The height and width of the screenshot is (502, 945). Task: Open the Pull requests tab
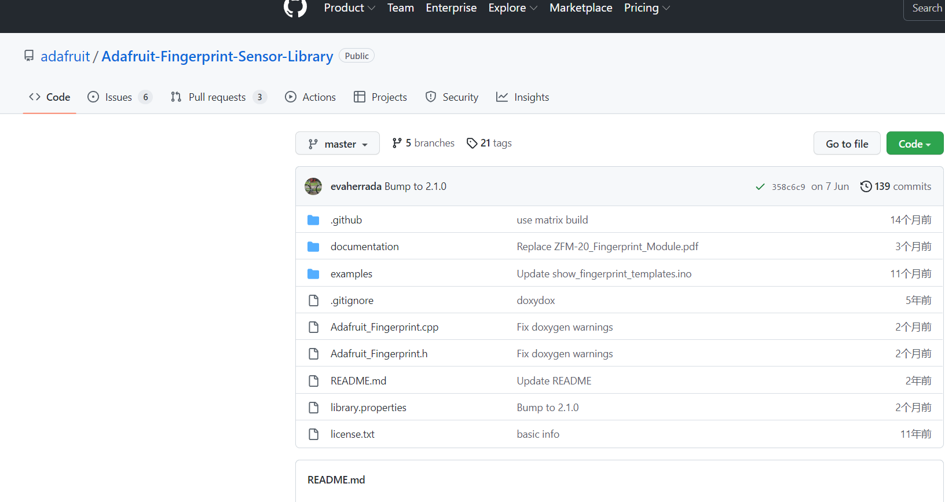tap(217, 97)
